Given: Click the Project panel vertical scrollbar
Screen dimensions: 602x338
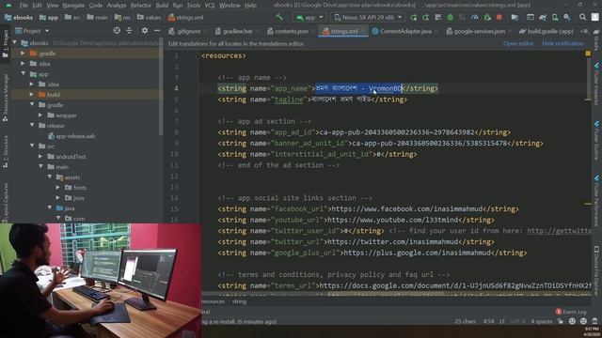Looking at the screenshot, I should (x=161, y=86).
